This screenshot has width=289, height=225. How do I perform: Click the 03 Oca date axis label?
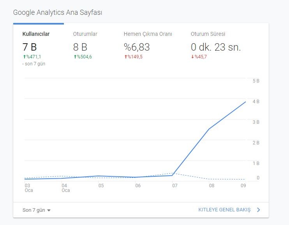click(29, 188)
